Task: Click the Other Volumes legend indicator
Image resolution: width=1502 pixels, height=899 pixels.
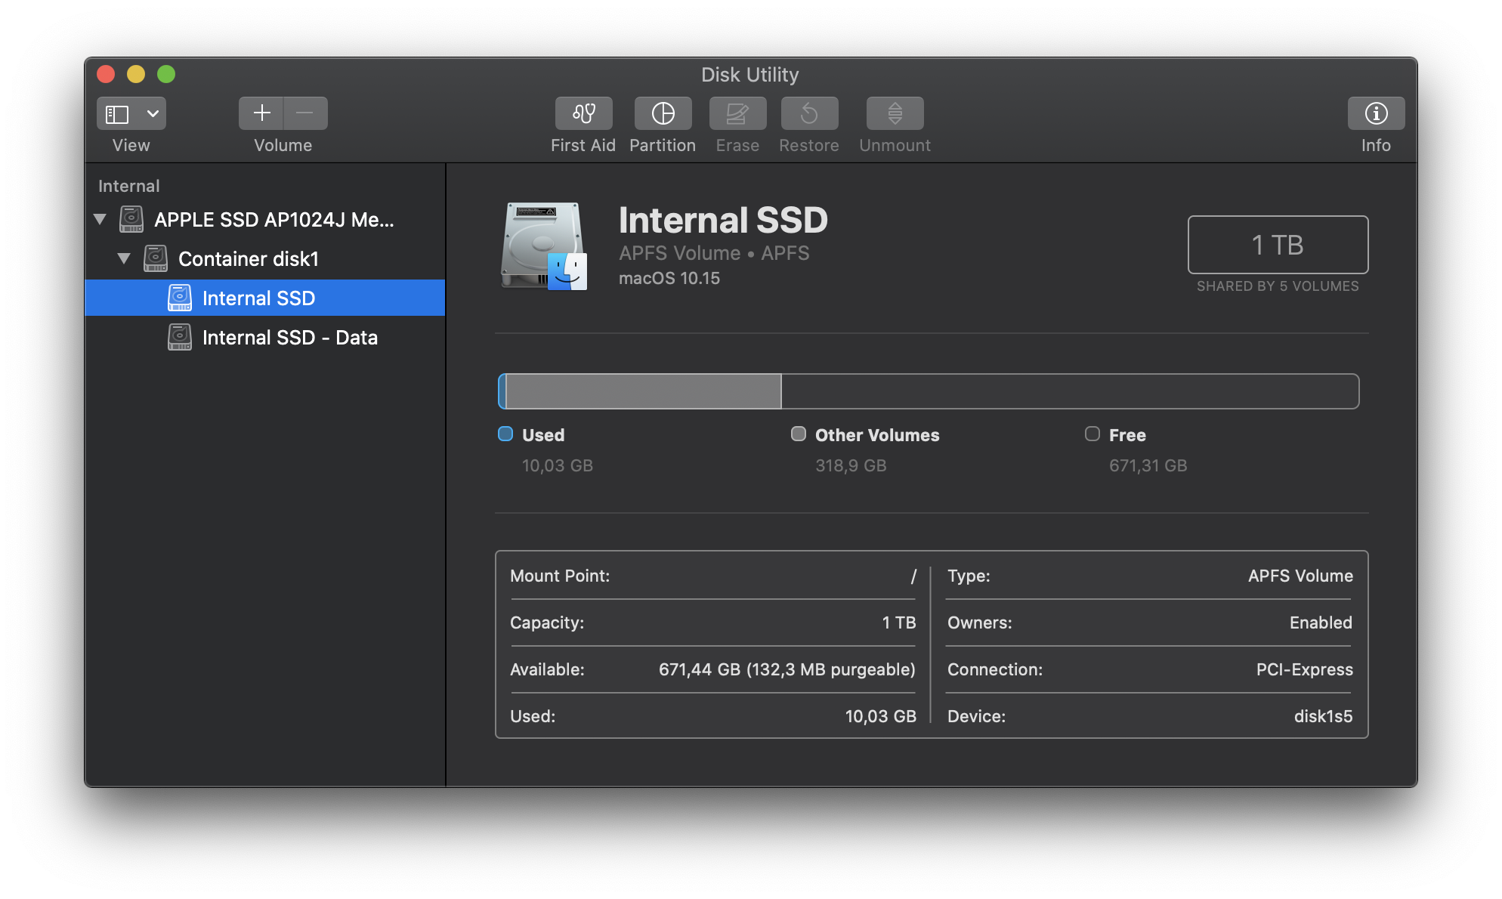Action: [798, 434]
